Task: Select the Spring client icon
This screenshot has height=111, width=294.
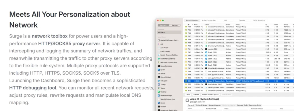Action: point(159,74)
